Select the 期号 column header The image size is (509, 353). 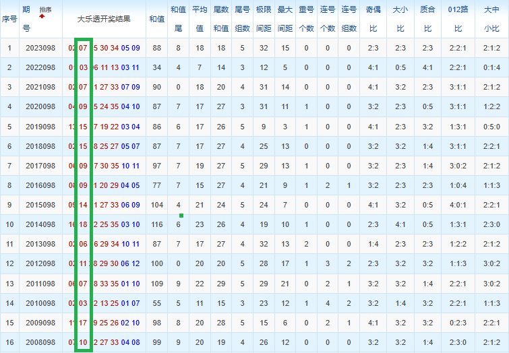[26, 19]
